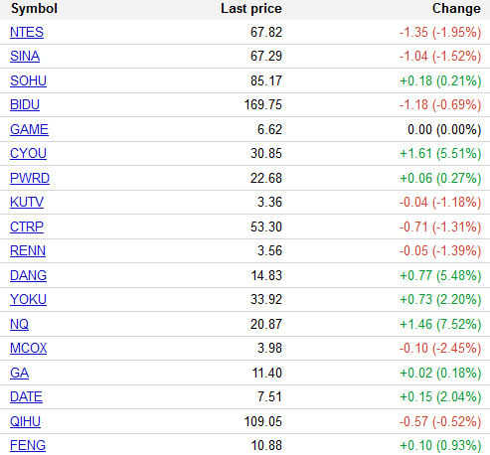Select the DATE ticker link
Viewport: 490px width, 455px height.
pos(26,396)
